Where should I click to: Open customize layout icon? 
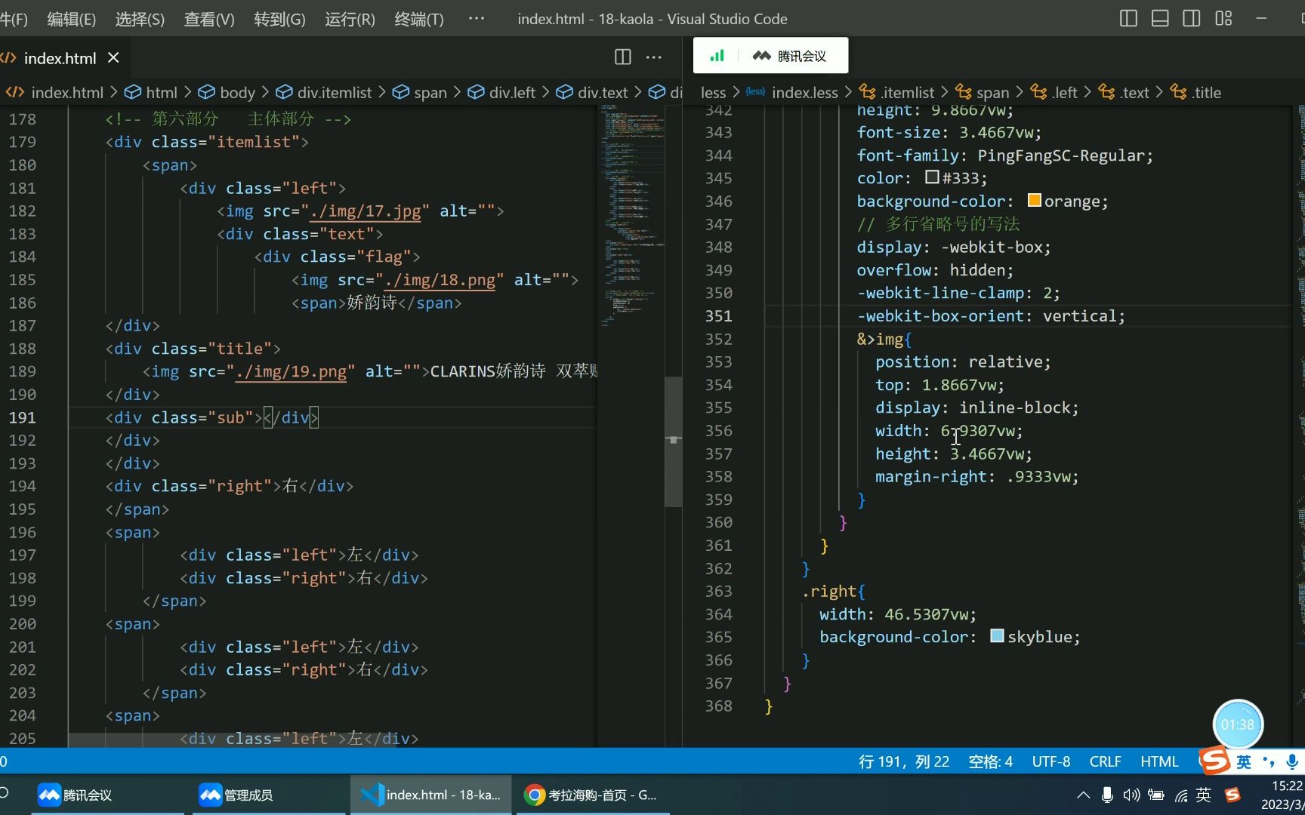1223,18
